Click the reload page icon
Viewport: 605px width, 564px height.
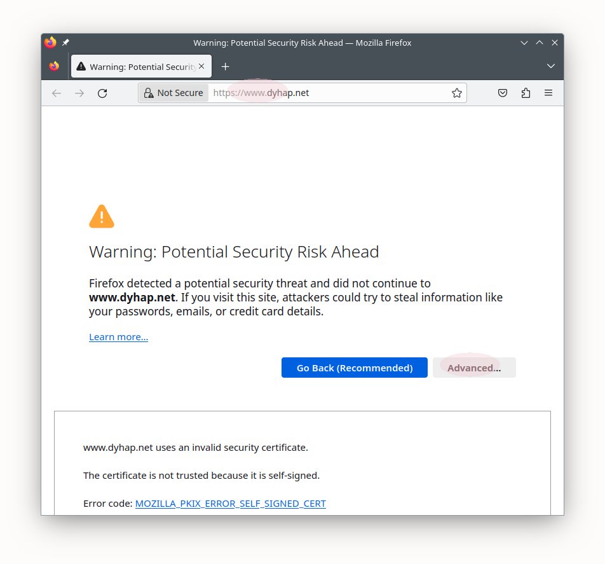tap(102, 93)
